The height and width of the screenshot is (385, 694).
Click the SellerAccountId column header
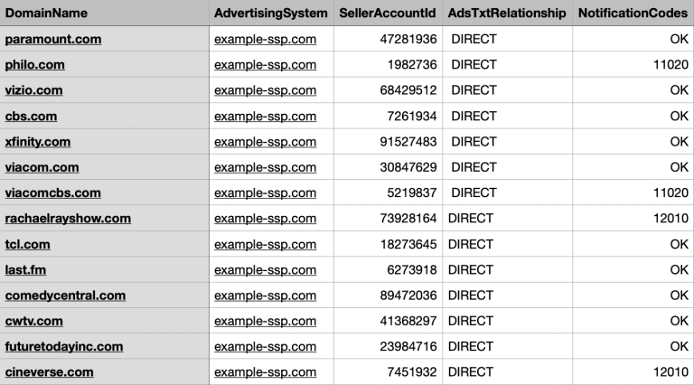click(x=388, y=14)
